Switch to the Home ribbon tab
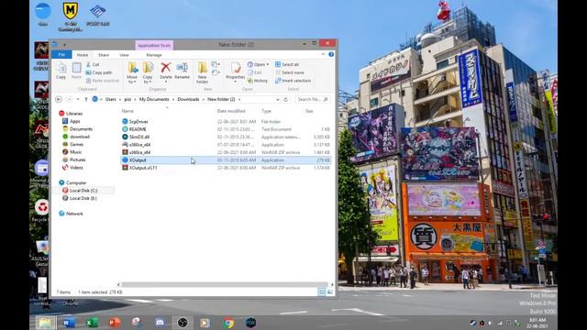587x330 pixels. pos(83,55)
